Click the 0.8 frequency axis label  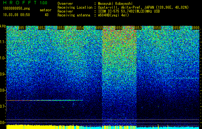tap(3, 90)
